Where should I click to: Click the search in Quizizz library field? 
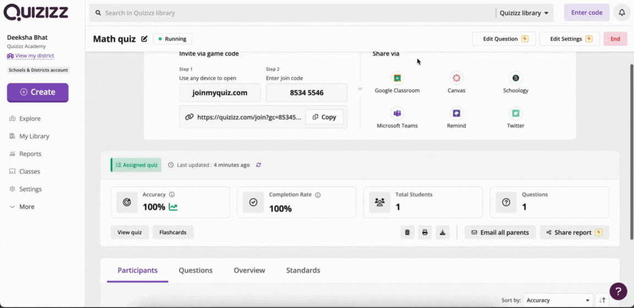291,13
